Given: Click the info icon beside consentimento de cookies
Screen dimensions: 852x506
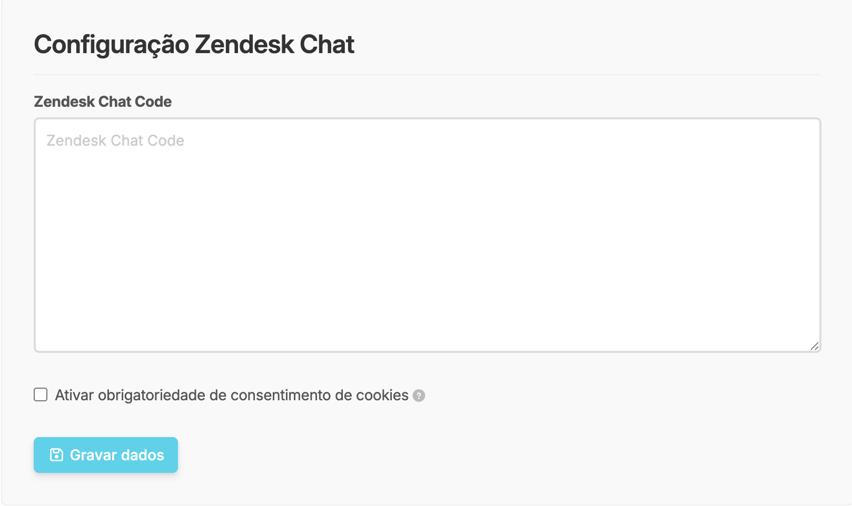Looking at the screenshot, I should point(419,396).
